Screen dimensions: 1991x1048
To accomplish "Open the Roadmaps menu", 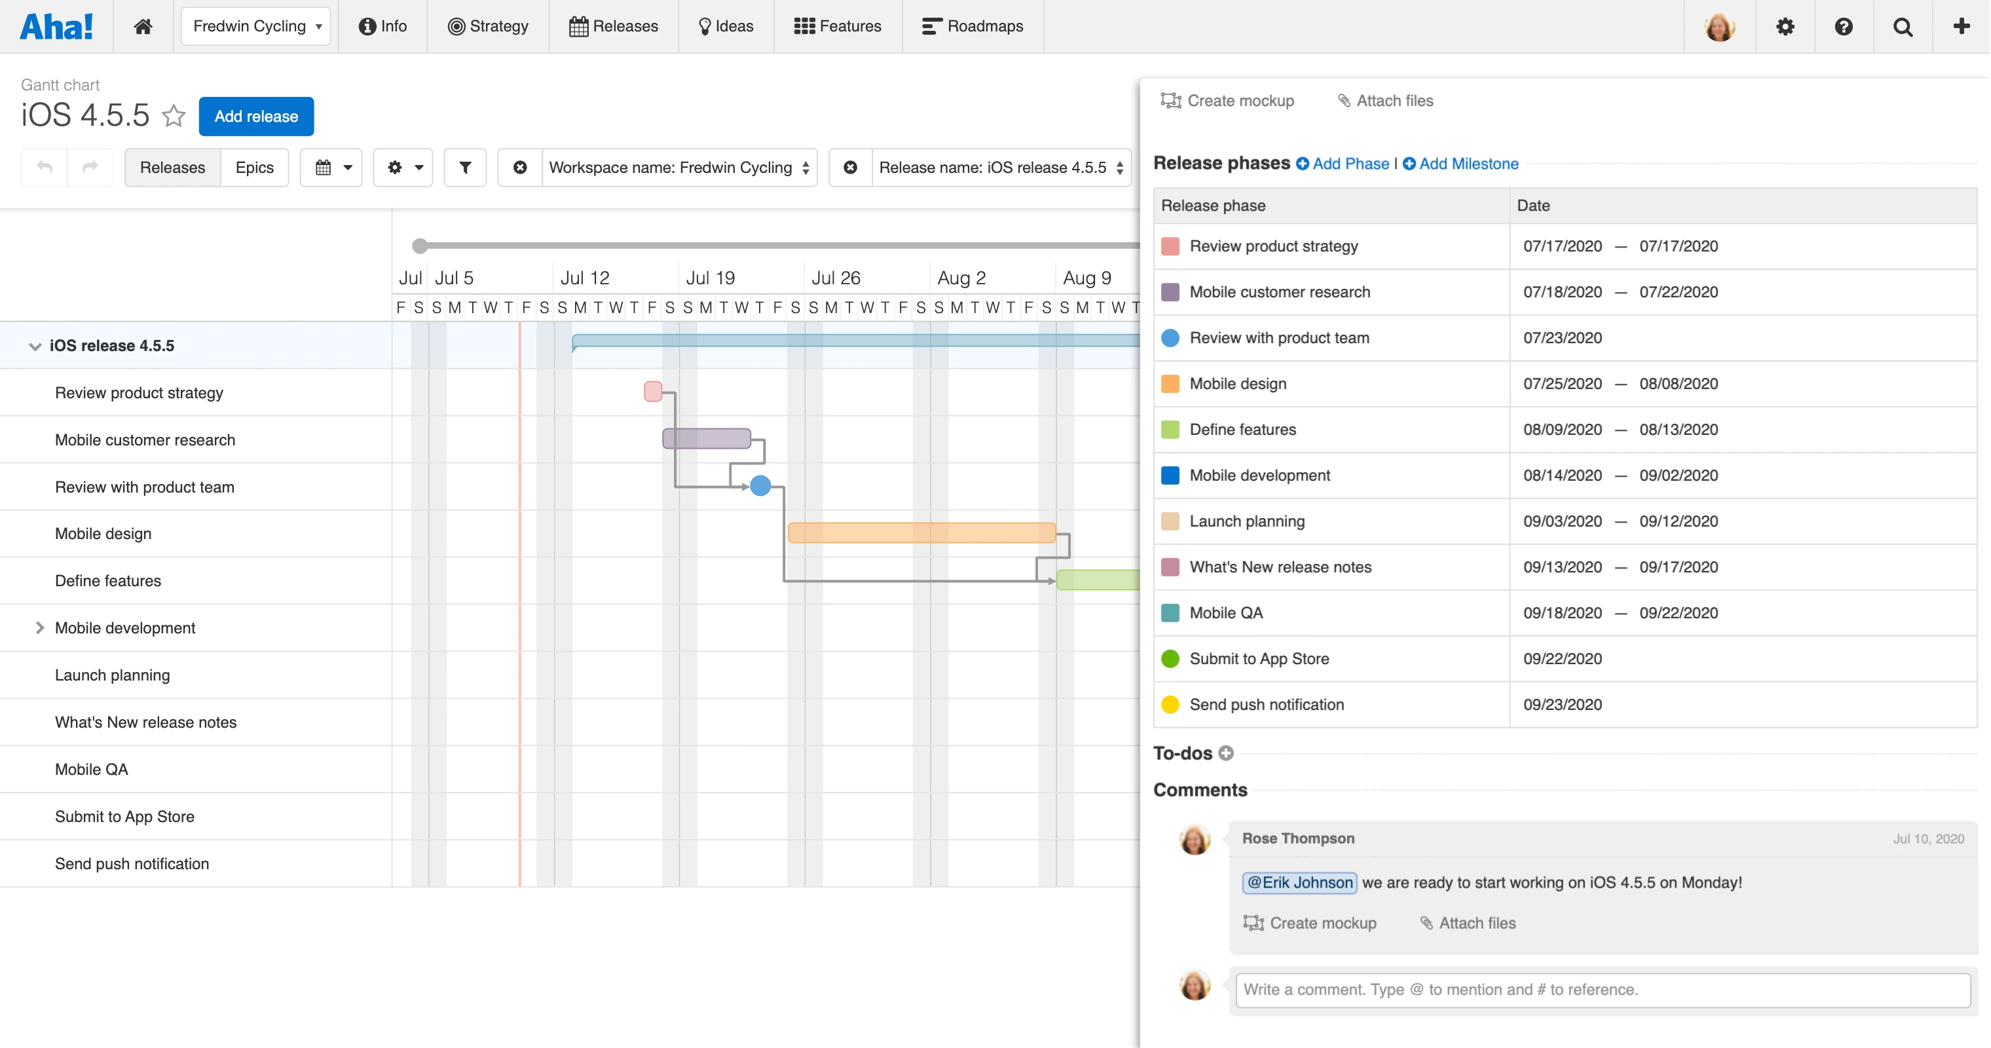I will 973,26.
